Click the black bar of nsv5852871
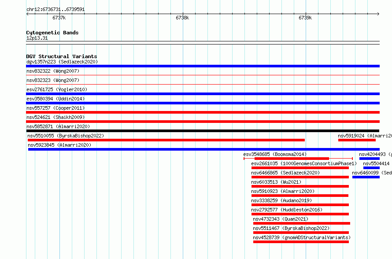392x259 pixels. [x=203, y=131]
